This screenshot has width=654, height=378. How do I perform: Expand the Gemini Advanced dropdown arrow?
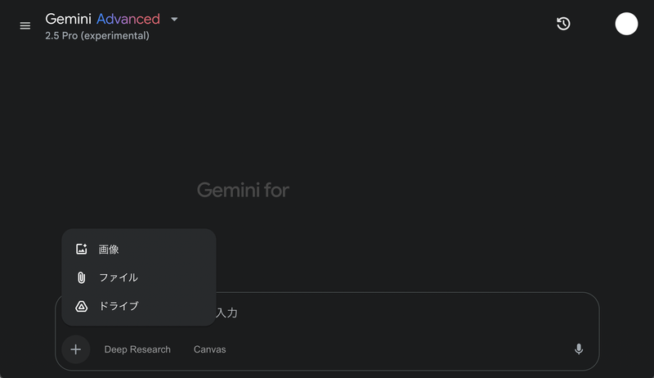click(174, 19)
